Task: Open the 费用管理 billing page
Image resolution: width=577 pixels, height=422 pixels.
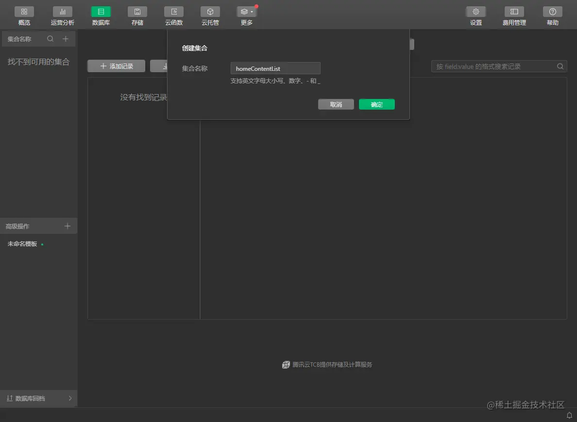Action: (x=514, y=16)
